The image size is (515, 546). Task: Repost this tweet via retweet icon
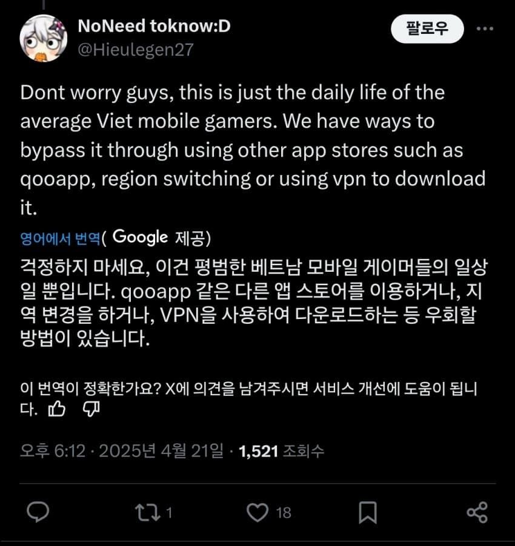click(148, 513)
